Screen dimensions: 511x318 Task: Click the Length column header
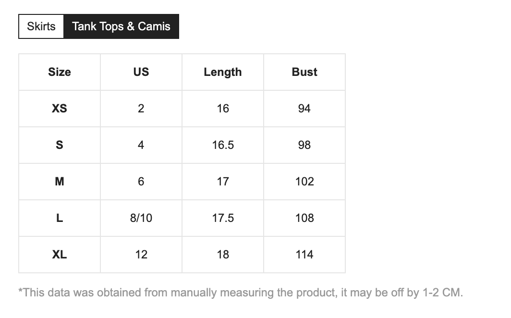tap(223, 72)
